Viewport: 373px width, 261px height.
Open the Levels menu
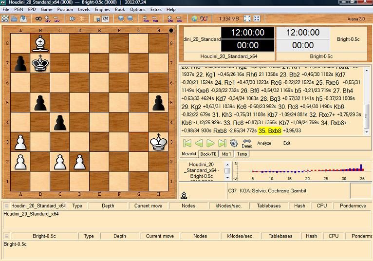(x=84, y=9)
